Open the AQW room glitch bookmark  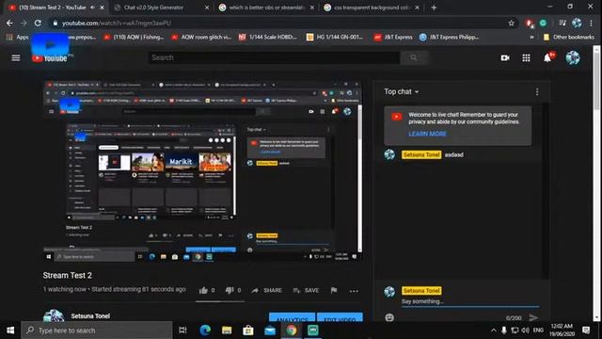coord(201,38)
